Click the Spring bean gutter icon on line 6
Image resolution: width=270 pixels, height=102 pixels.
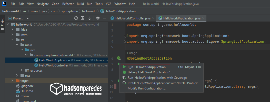coord(119,58)
